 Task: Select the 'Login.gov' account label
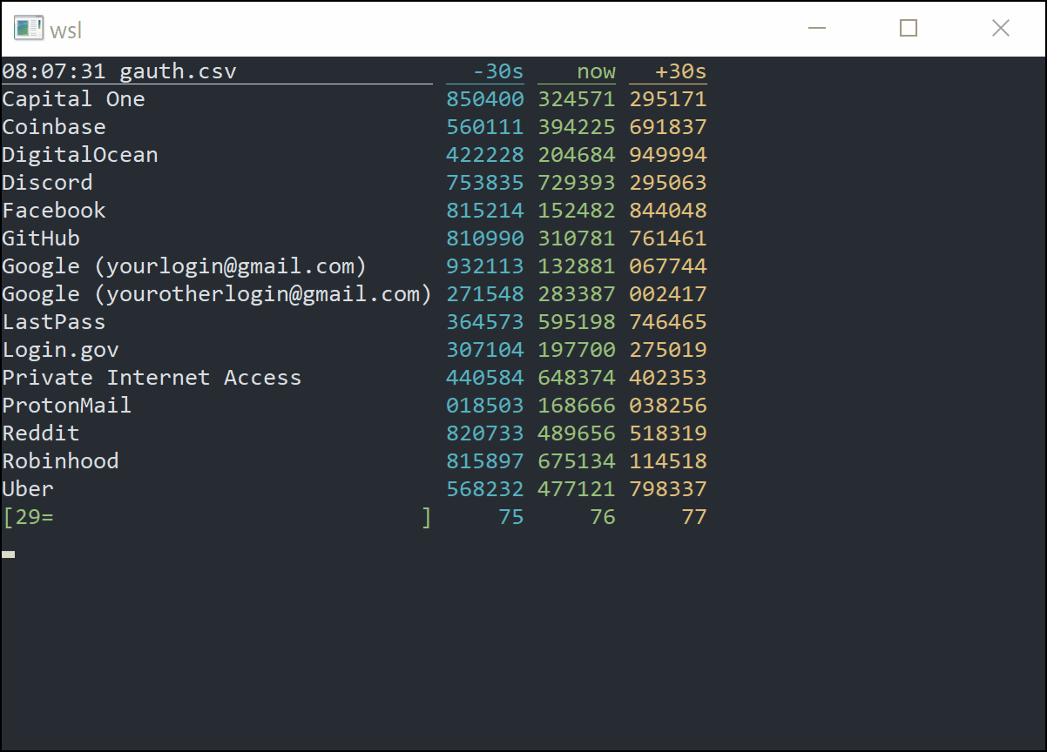click(x=61, y=350)
